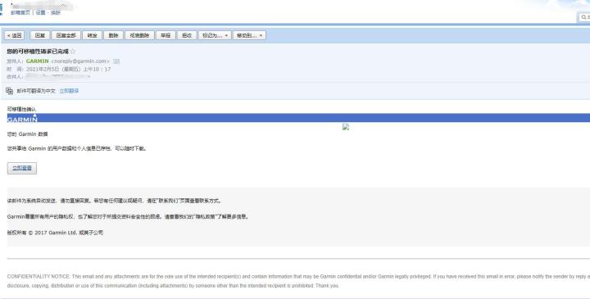Image resolution: width=590 pixels, height=299 pixels.
Task: Click the green GARMIN sender name
Action: coord(37,61)
